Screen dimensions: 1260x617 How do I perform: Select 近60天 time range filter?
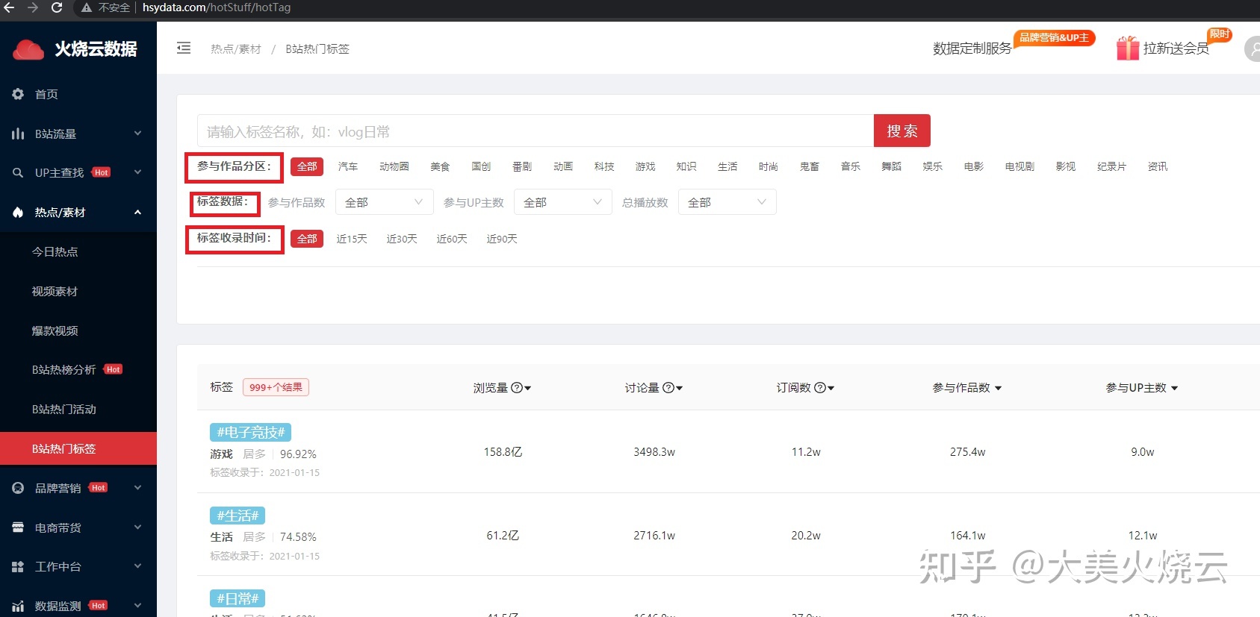coord(452,239)
